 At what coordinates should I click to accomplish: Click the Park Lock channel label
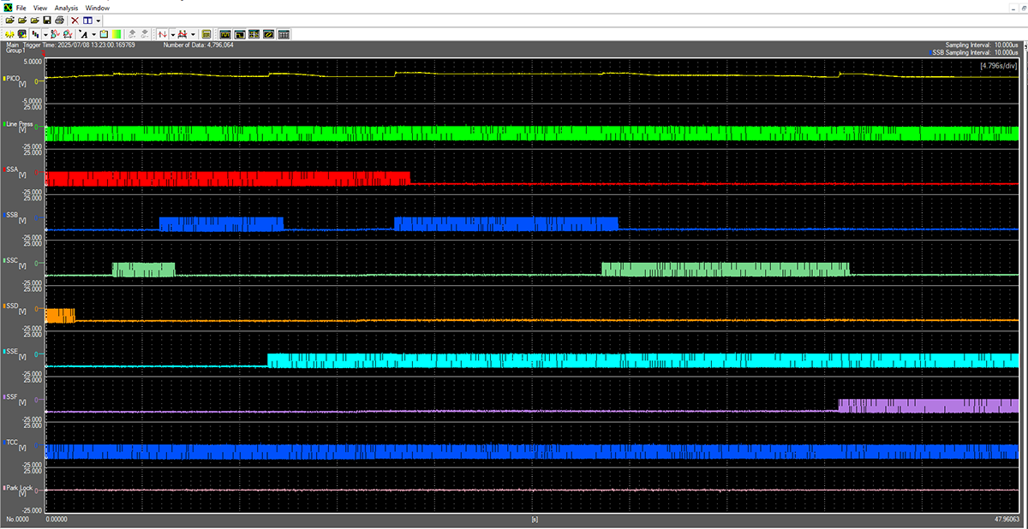tap(21, 488)
